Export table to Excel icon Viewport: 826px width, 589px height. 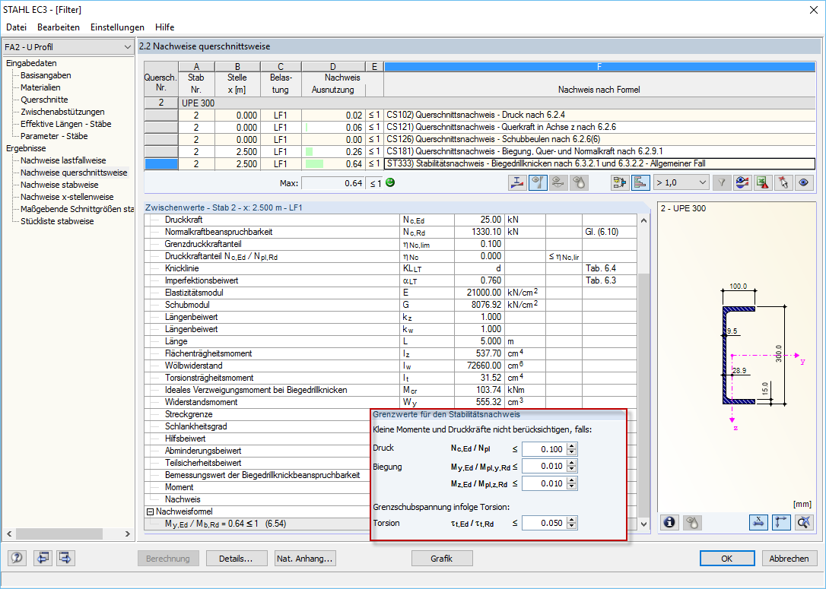(x=762, y=182)
